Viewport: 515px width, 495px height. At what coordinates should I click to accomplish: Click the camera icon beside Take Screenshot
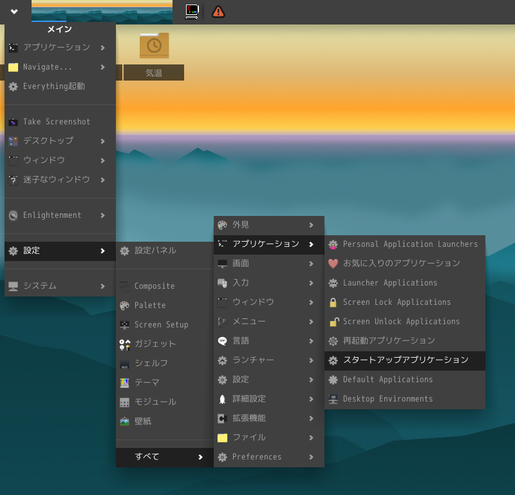click(13, 122)
